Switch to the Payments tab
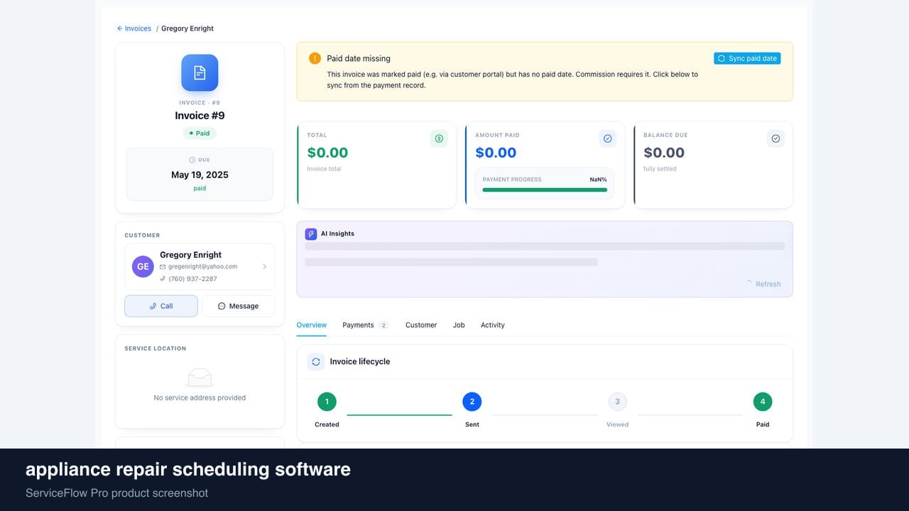The height and width of the screenshot is (511, 909). pyautogui.click(x=365, y=325)
